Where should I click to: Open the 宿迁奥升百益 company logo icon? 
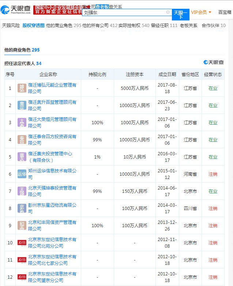click(22, 105)
